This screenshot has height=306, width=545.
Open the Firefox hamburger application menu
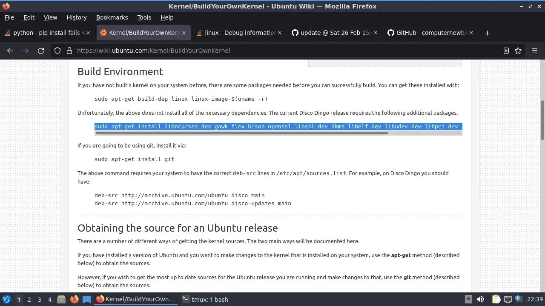click(535, 51)
